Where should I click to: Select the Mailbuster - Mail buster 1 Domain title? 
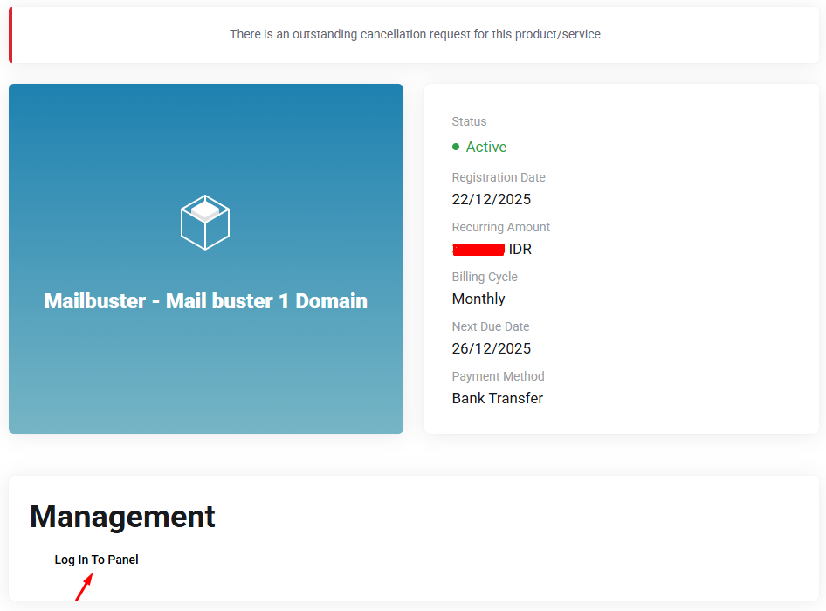click(205, 301)
